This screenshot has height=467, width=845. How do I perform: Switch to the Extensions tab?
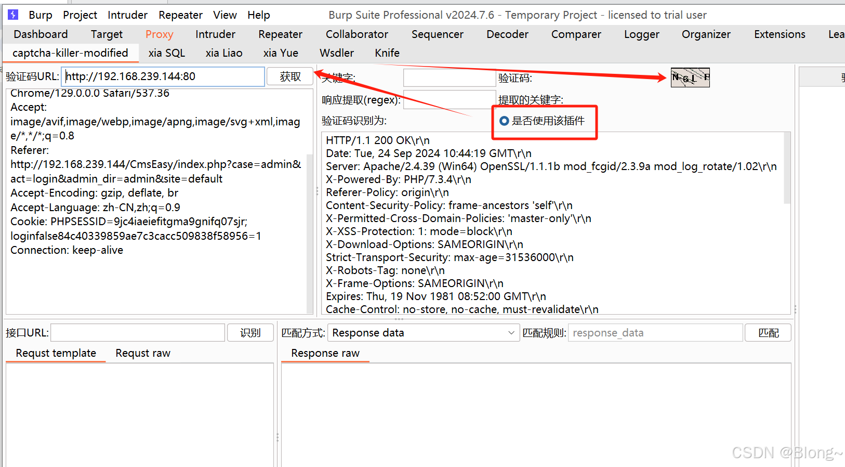pos(780,34)
